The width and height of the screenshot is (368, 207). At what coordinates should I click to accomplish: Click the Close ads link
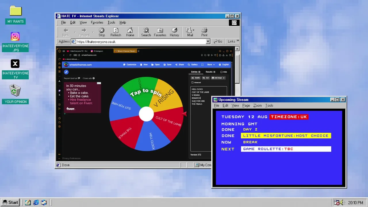pyautogui.click(x=89, y=78)
